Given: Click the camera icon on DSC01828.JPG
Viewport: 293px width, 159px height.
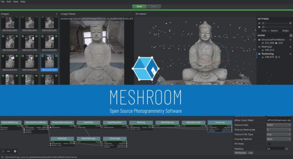Looking at the screenshot, I should coord(56,36).
